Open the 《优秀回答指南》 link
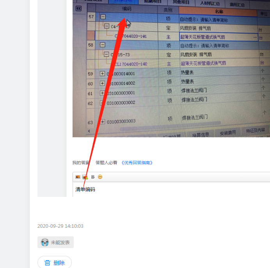 coord(137,163)
